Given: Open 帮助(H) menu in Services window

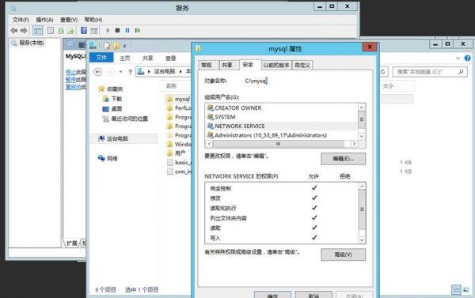Looking at the screenshot, I should click(93, 20).
